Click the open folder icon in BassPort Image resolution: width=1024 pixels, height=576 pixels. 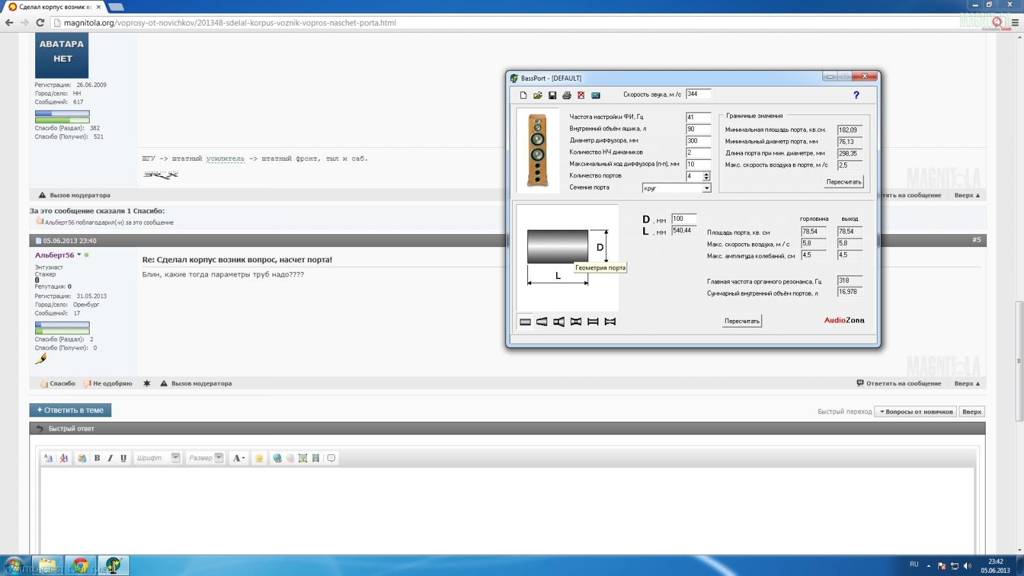click(x=538, y=95)
